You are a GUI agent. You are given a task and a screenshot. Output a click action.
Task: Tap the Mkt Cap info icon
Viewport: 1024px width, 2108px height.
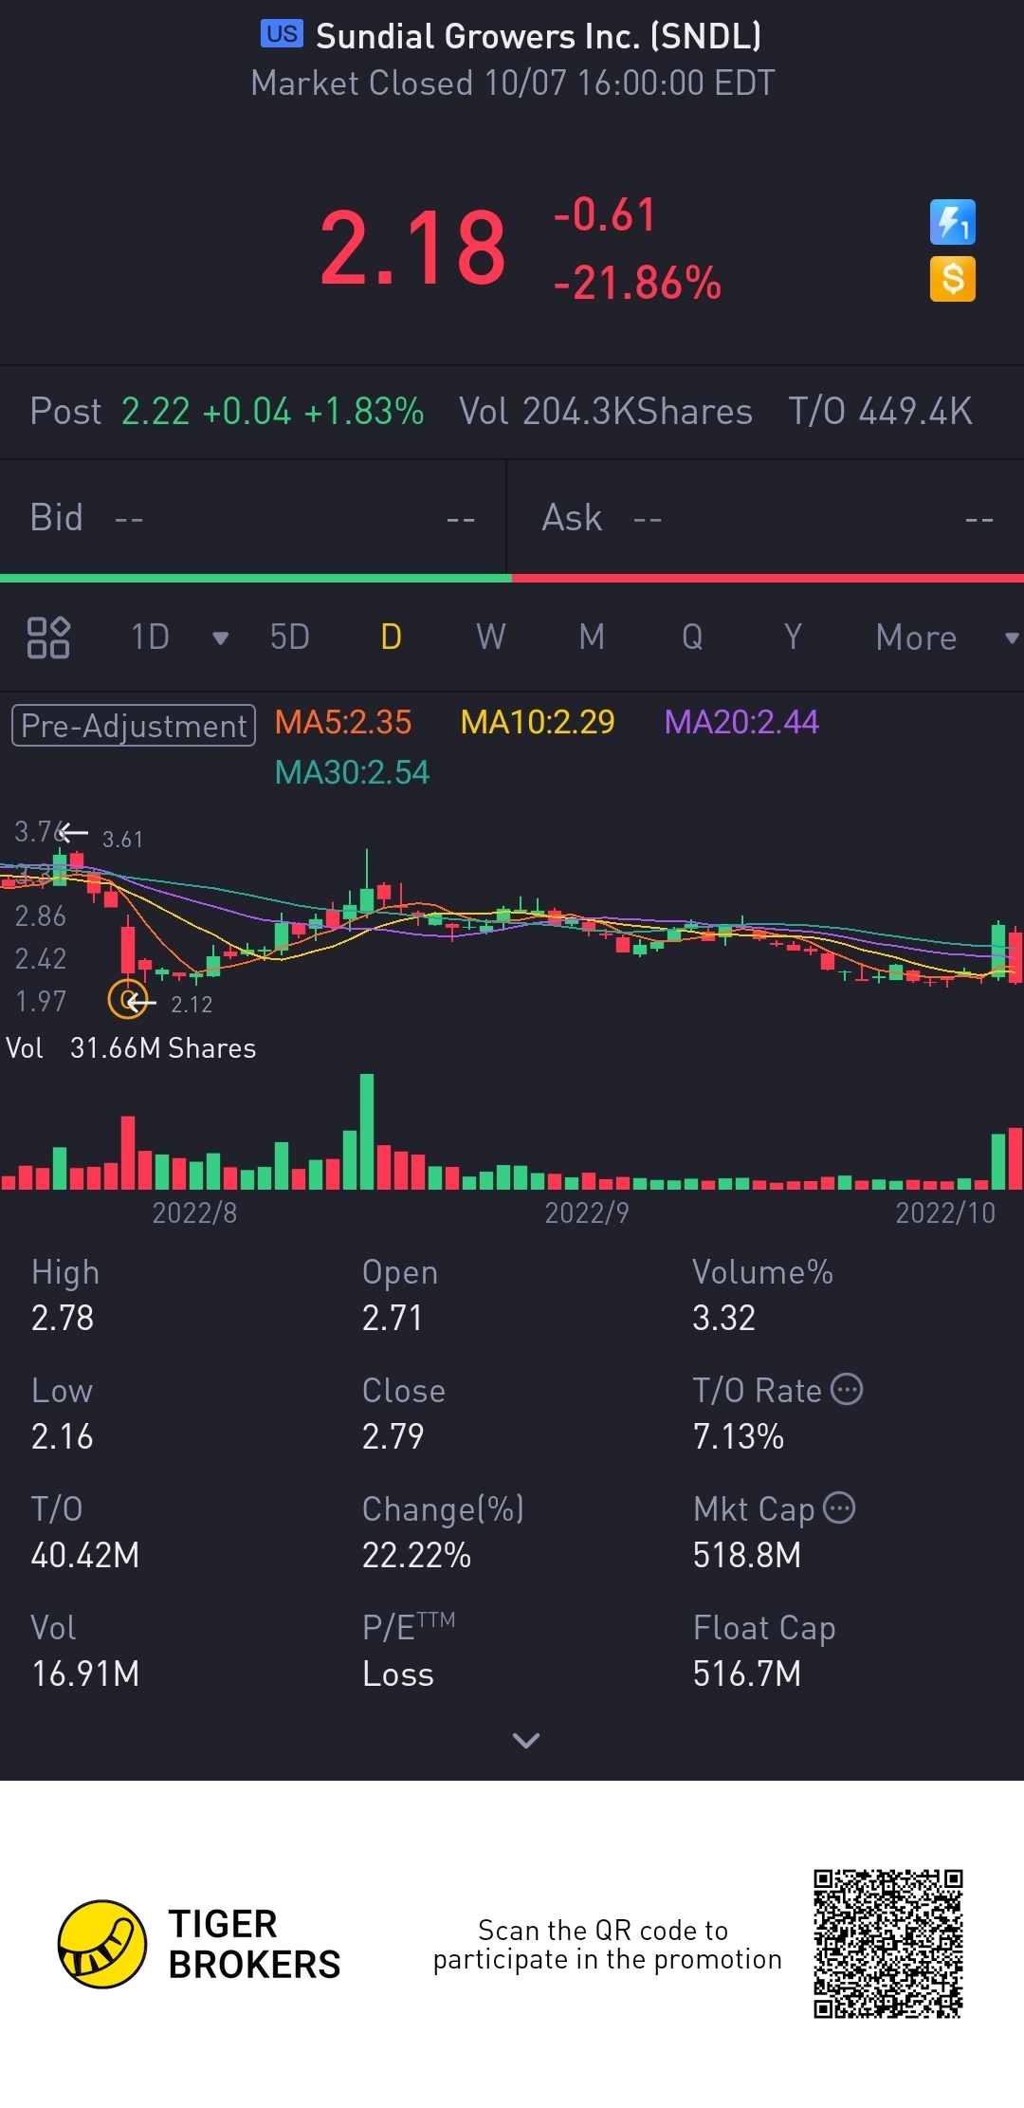[839, 1507]
